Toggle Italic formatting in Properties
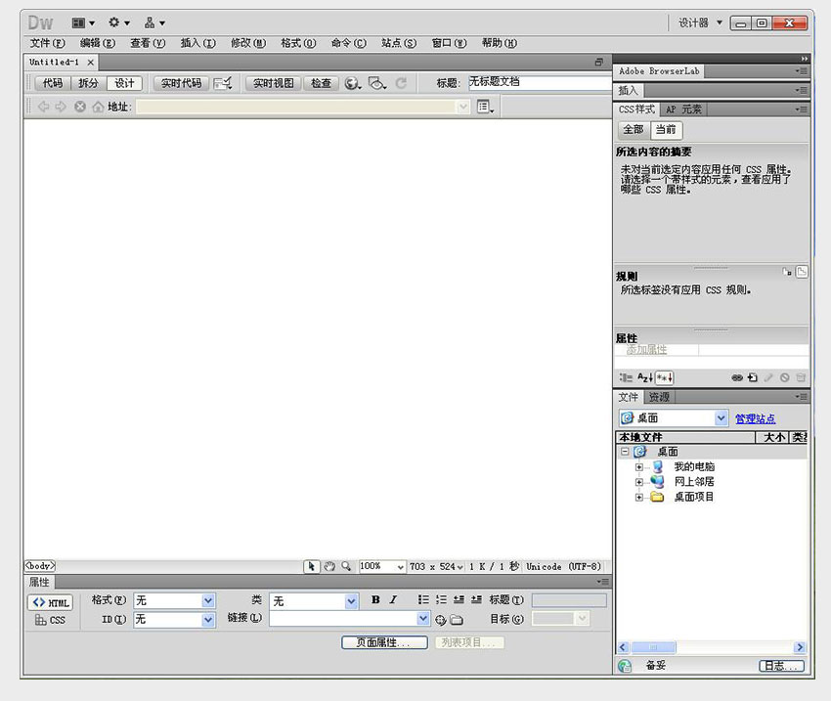 [x=393, y=599]
